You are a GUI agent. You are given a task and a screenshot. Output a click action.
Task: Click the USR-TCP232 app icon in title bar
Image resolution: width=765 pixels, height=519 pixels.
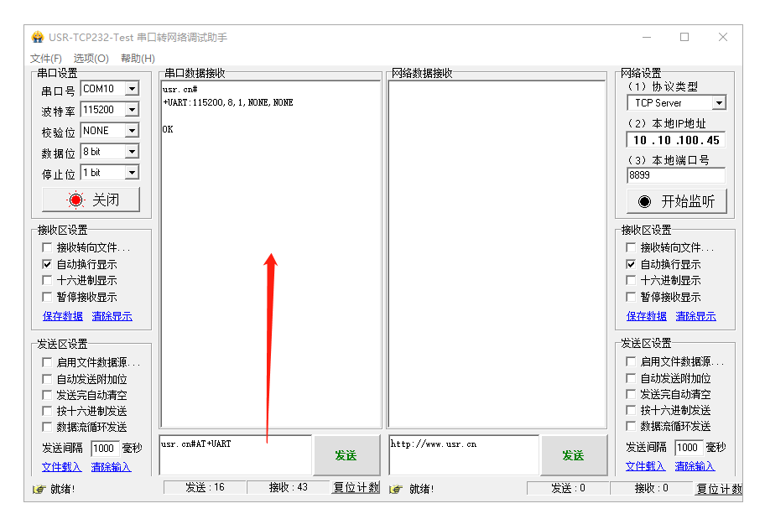pyautogui.click(x=38, y=37)
